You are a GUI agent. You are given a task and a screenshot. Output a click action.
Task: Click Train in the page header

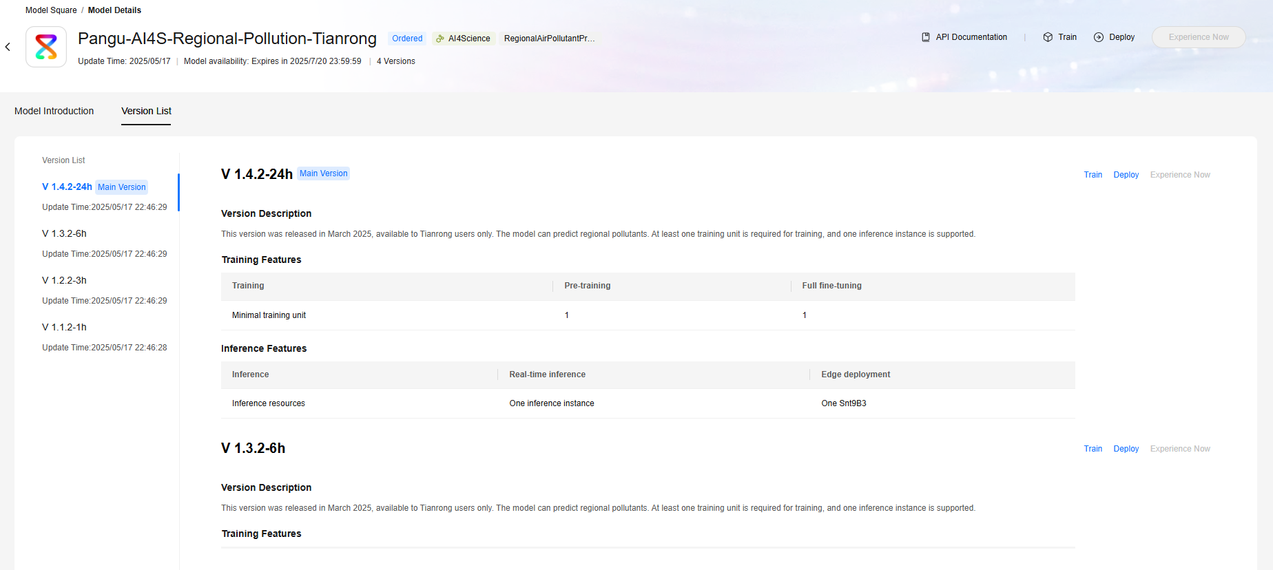pos(1067,37)
